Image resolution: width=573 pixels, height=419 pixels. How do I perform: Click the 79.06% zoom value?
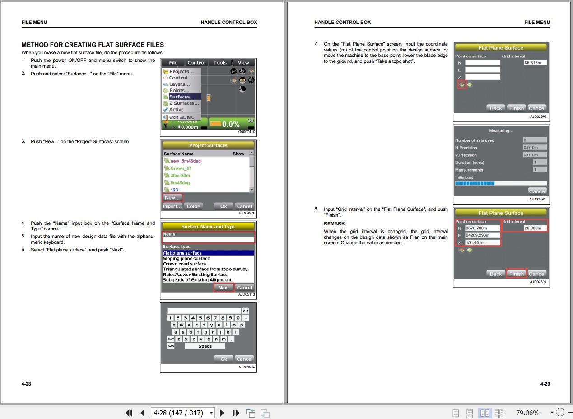(x=527, y=413)
